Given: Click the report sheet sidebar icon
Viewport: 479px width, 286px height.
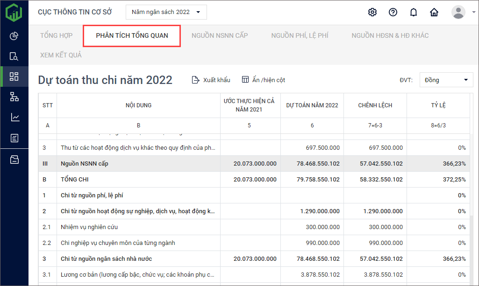Looking at the screenshot, I should click(14, 138).
